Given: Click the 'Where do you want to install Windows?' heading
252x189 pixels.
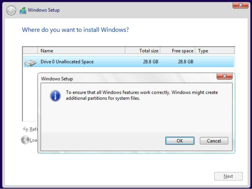Looking at the screenshot, I should click(x=75, y=30).
